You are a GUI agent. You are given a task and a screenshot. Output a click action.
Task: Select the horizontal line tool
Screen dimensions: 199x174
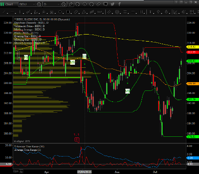pos(12,12)
